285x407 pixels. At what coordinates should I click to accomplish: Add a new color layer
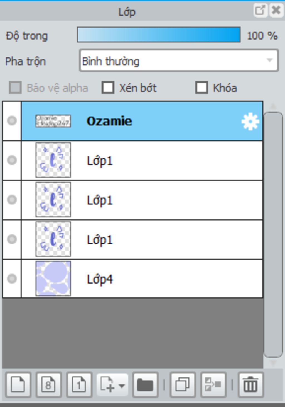[x=18, y=385]
